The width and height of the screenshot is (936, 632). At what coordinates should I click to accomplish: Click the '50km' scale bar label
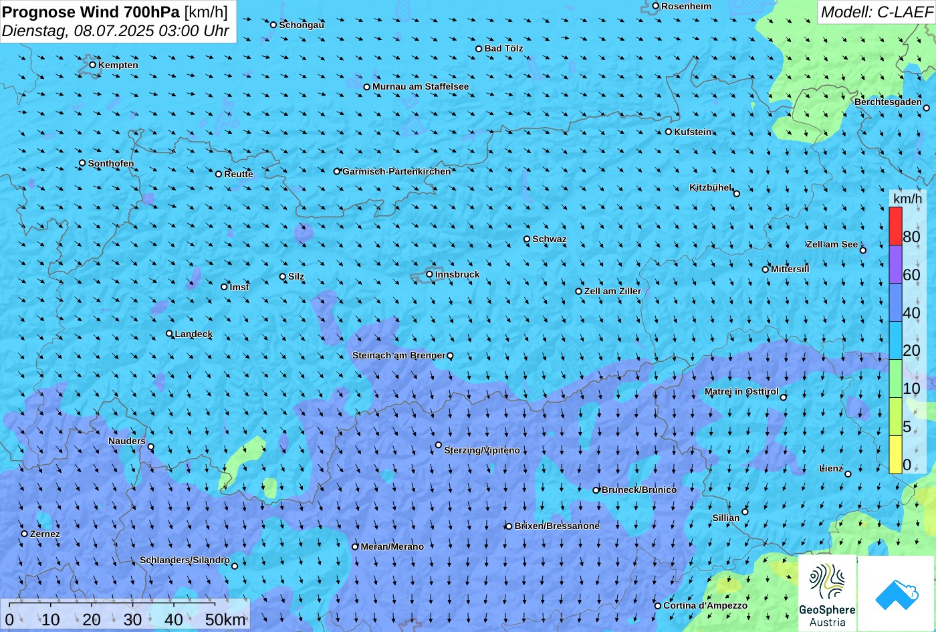click(225, 620)
